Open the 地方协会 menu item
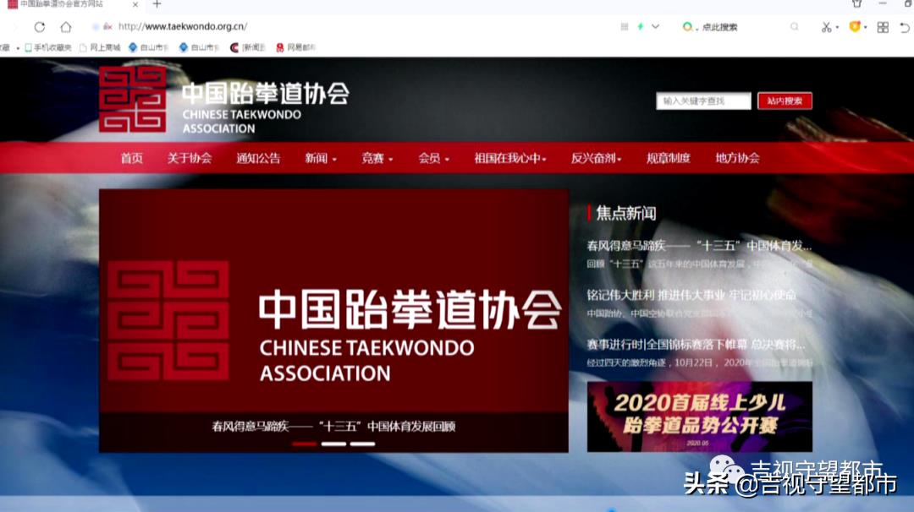The height and width of the screenshot is (512, 914). point(737,158)
